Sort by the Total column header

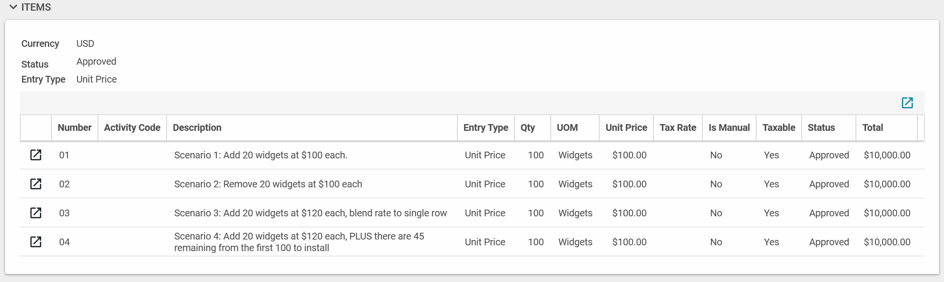872,127
